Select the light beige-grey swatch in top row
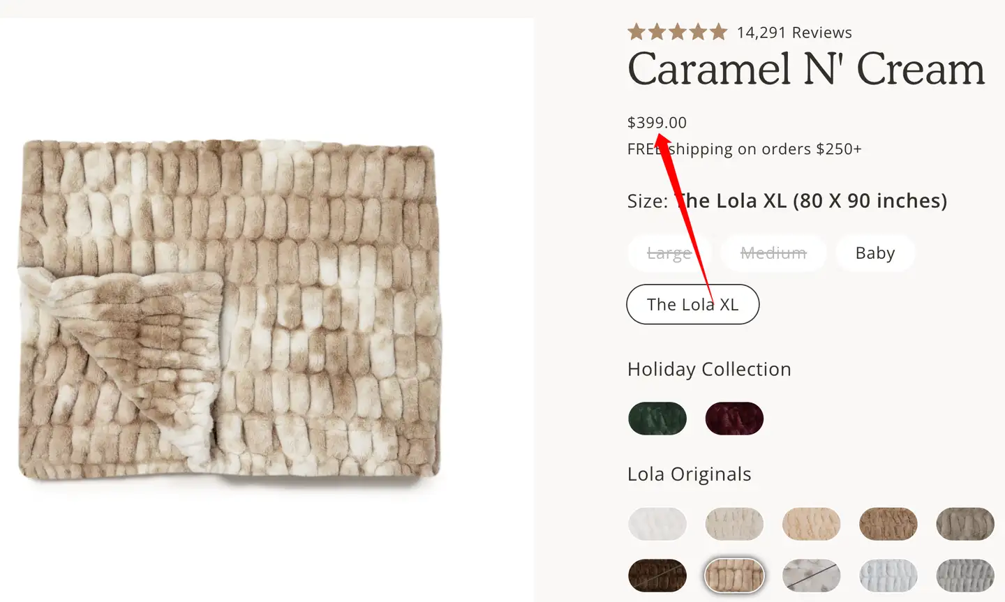Image resolution: width=1005 pixels, height=602 pixels. (x=734, y=524)
